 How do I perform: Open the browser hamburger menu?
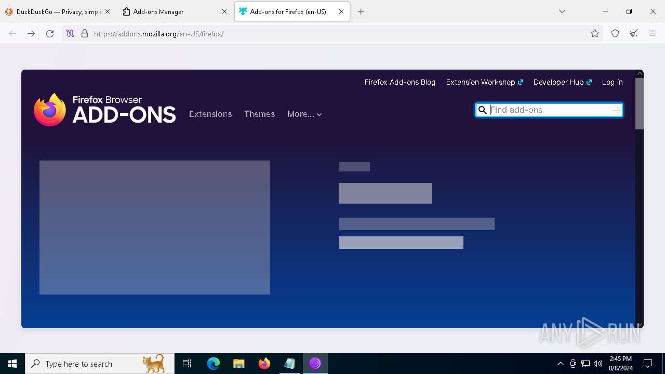(x=653, y=34)
